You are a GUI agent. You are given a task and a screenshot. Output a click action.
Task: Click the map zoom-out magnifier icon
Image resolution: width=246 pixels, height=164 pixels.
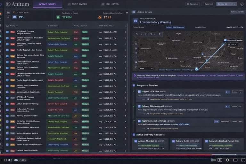pyautogui.click(x=136, y=53)
